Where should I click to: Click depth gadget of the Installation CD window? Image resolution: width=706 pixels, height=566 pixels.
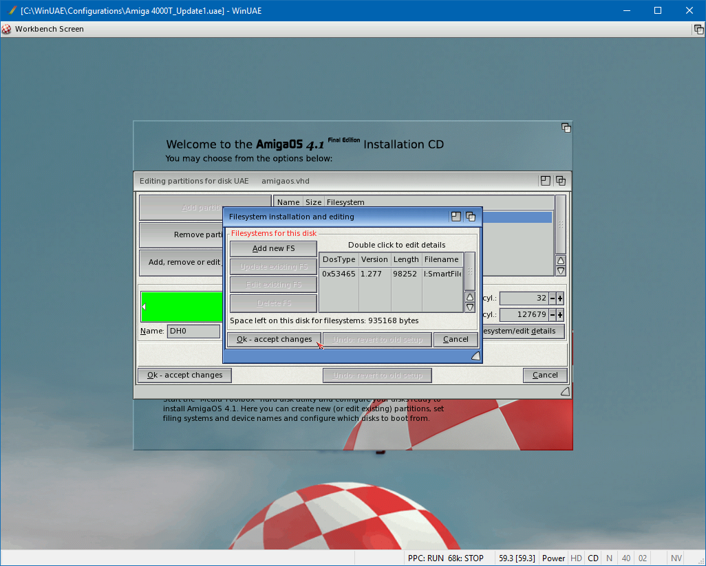(566, 128)
